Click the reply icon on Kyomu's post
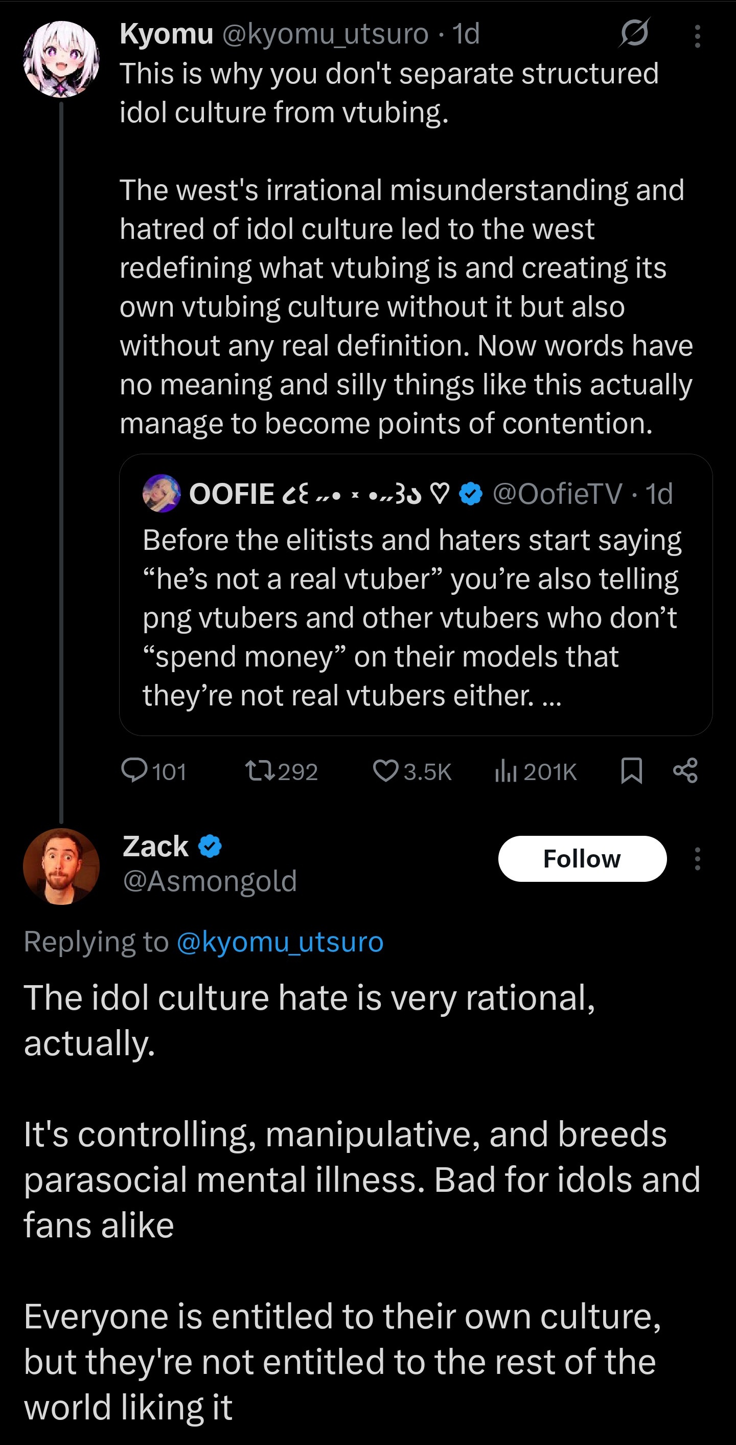The image size is (736, 1445). pyautogui.click(x=134, y=770)
